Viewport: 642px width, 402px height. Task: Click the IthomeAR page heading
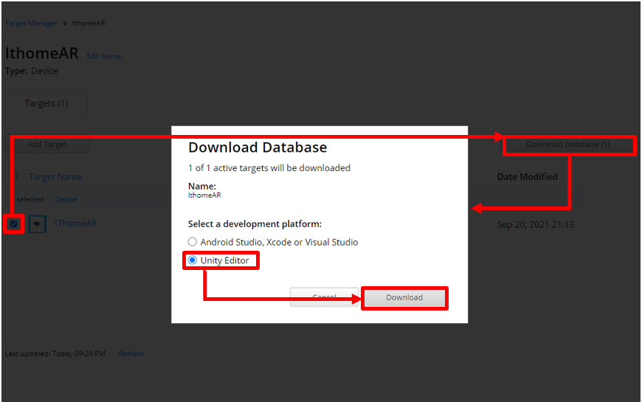pos(42,53)
